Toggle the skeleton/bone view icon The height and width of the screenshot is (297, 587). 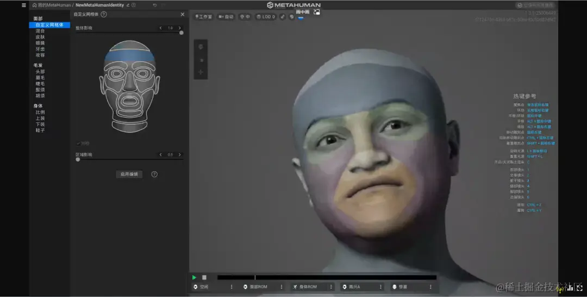(x=282, y=17)
